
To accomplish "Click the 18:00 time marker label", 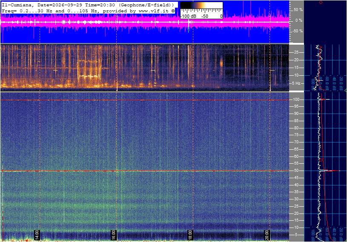I will pyautogui.click(x=190, y=235).
